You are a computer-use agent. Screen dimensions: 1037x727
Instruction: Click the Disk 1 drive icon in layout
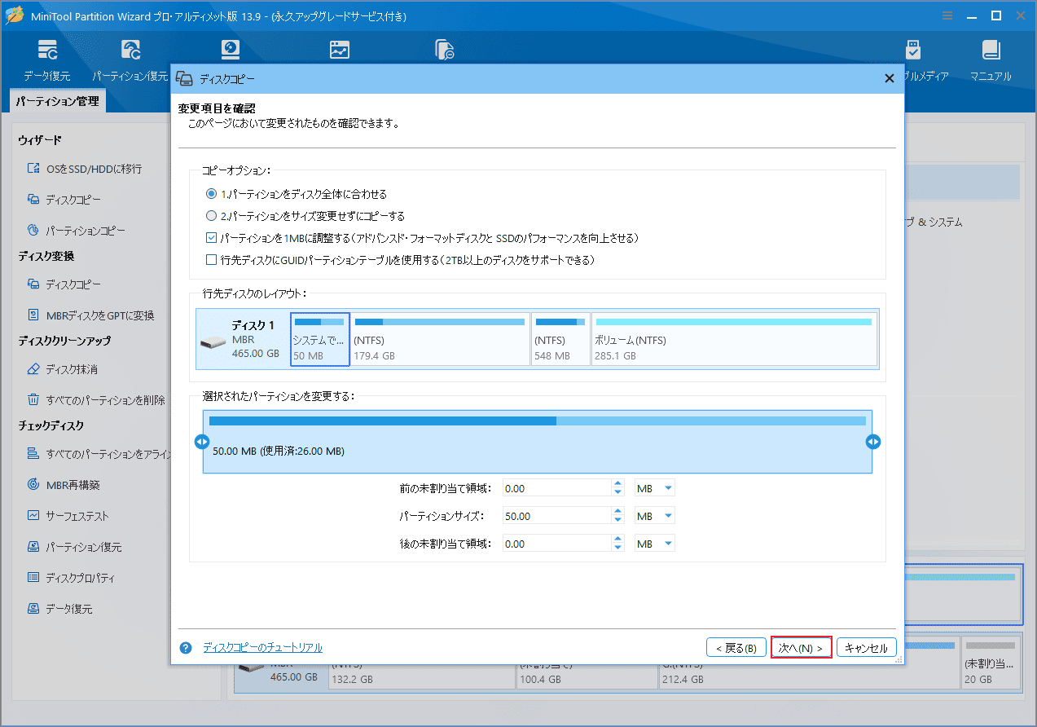point(213,340)
